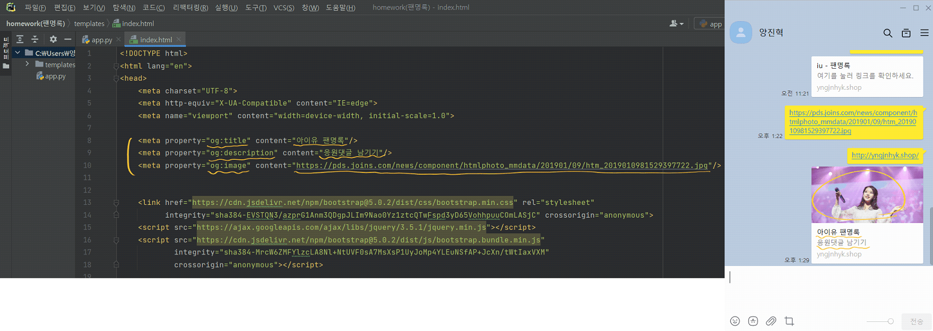Viewport: 933px width, 331px height.
Task: Click the jquery.min.js src URL
Action: (x=341, y=227)
